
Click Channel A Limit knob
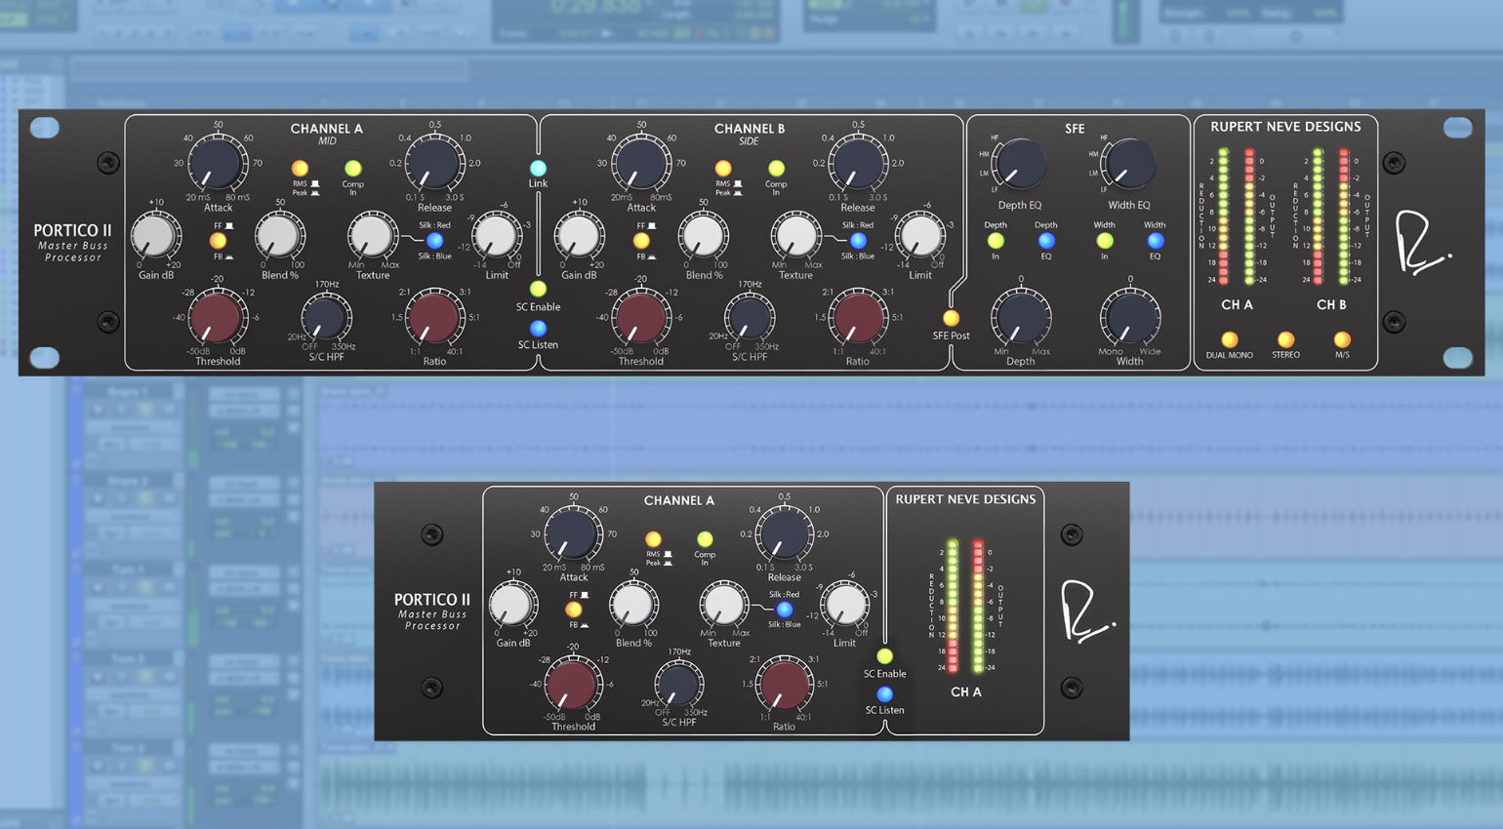coord(497,236)
